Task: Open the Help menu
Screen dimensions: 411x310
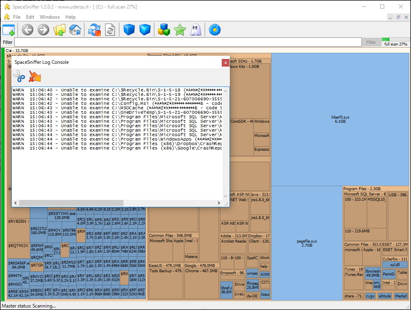Action: tap(70, 17)
